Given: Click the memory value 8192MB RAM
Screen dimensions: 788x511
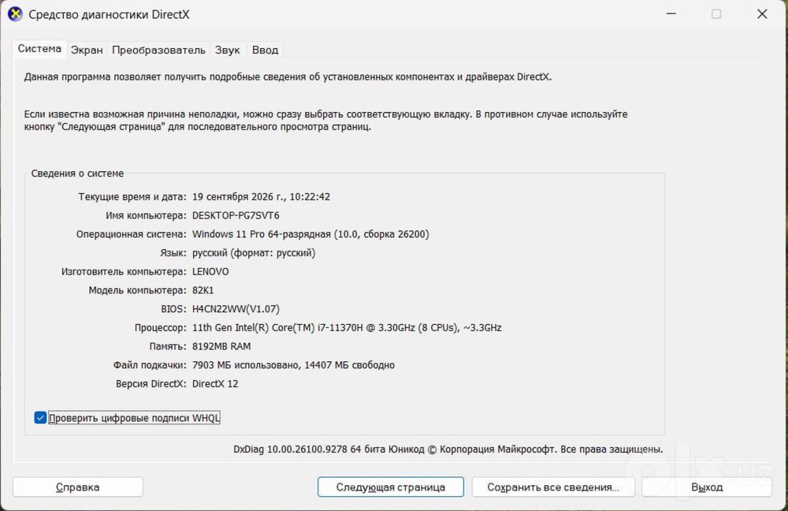Looking at the screenshot, I should 221,346.
